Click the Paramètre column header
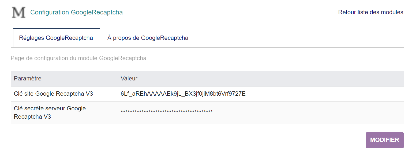This screenshot has height=159, width=412. [x=28, y=79]
